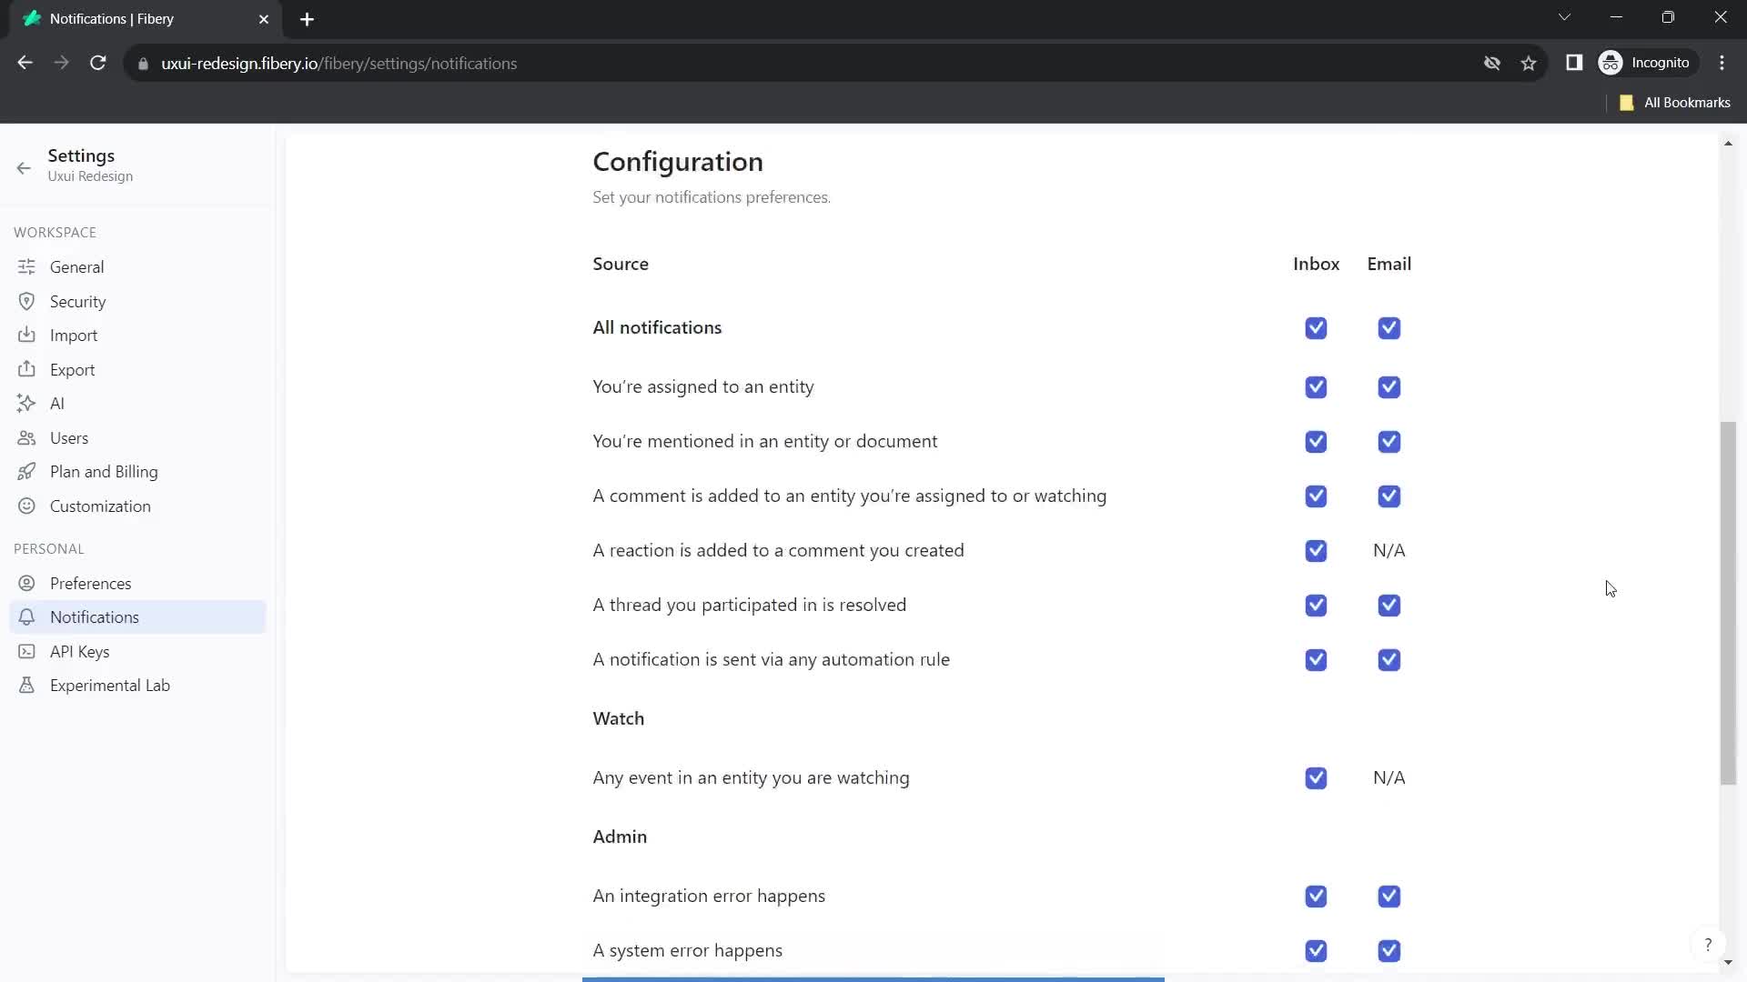Image resolution: width=1747 pixels, height=982 pixels.
Task: Click the API Keys terminal icon
Action: pos(26,651)
